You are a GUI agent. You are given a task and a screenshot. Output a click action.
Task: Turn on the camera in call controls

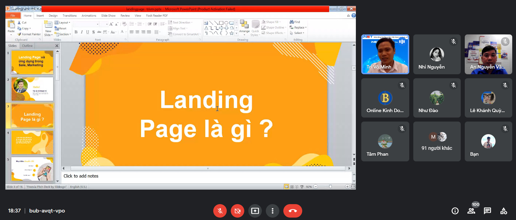click(x=237, y=211)
